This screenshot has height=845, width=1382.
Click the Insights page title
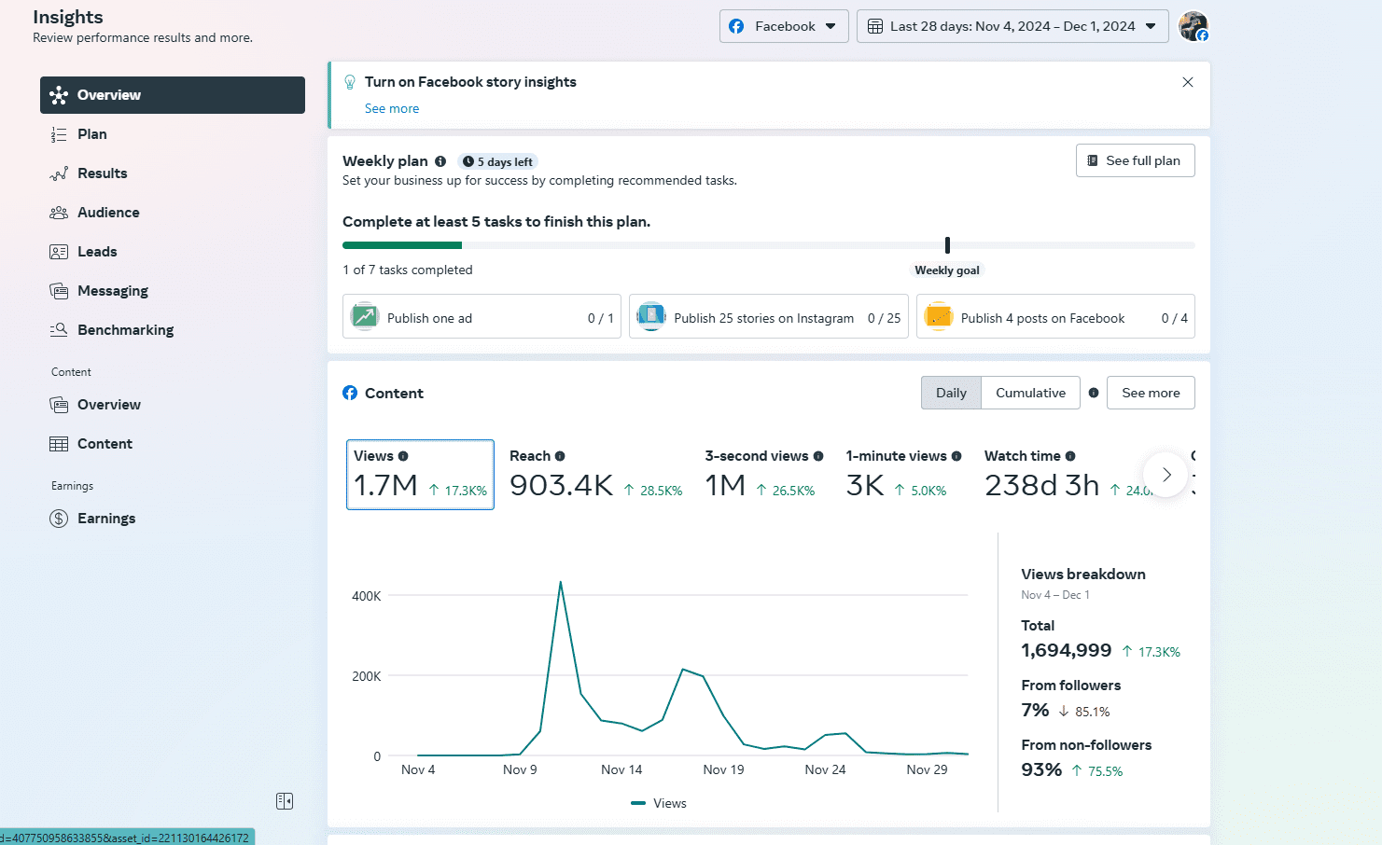pos(68,17)
